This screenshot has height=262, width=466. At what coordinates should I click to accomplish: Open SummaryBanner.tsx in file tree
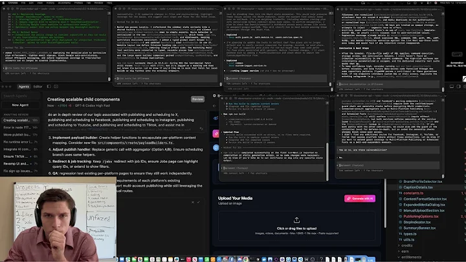(419, 228)
